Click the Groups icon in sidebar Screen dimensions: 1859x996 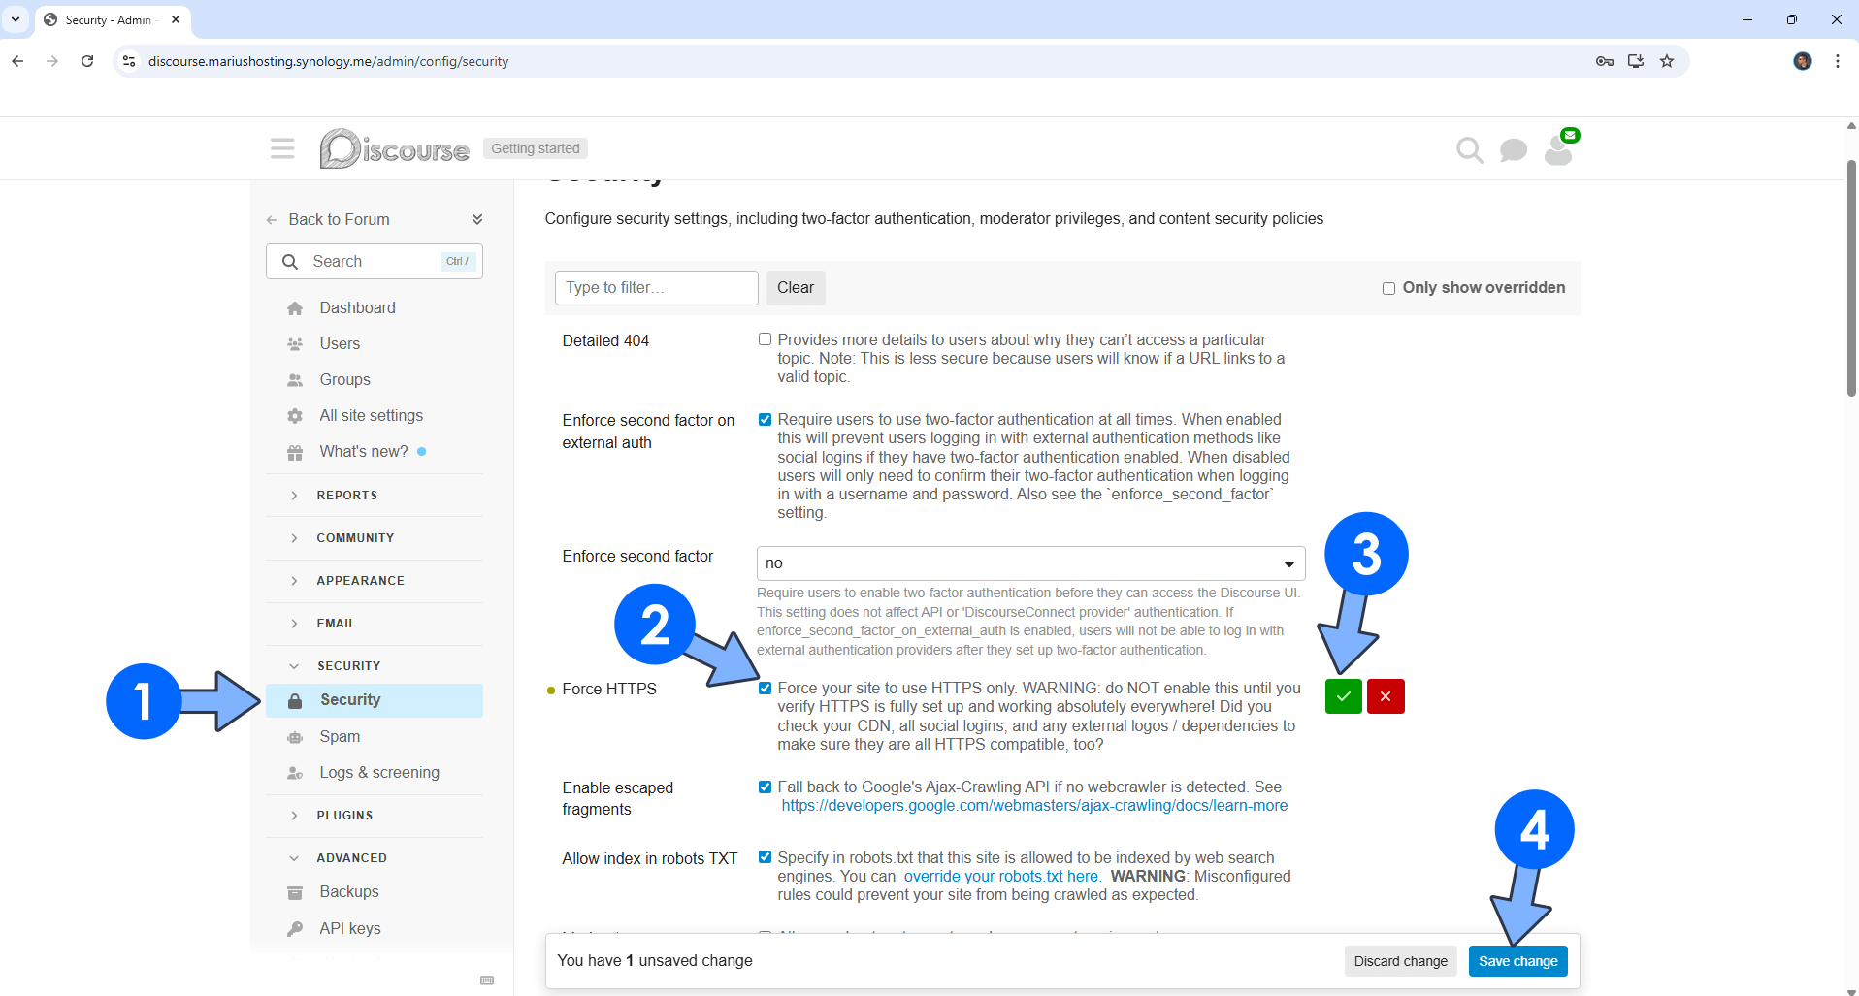tap(295, 380)
